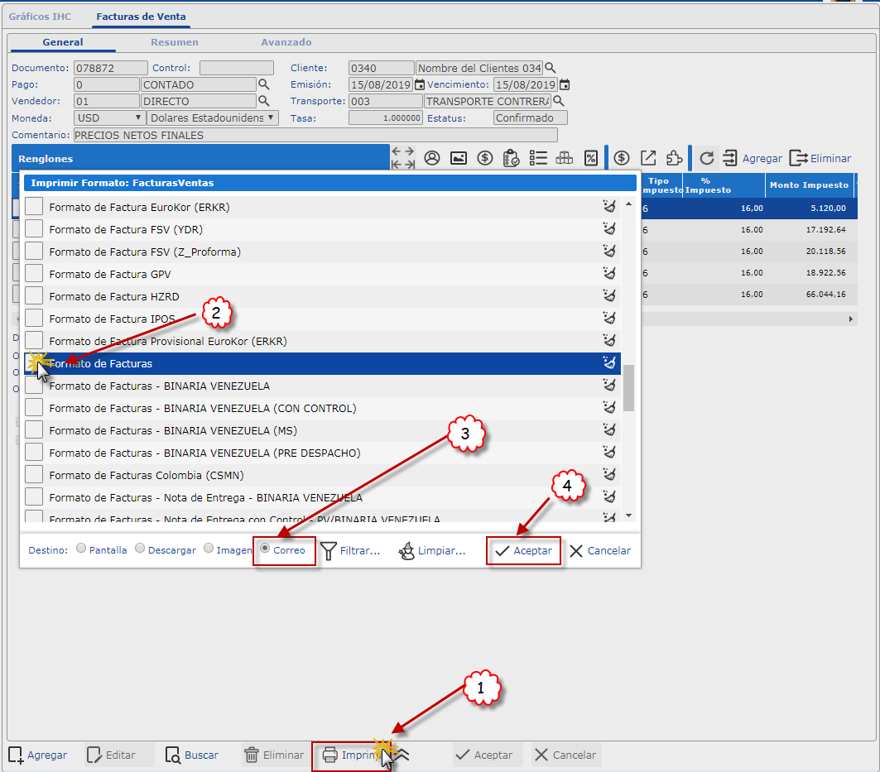Open the image picture icon in toolbar

(x=458, y=158)
